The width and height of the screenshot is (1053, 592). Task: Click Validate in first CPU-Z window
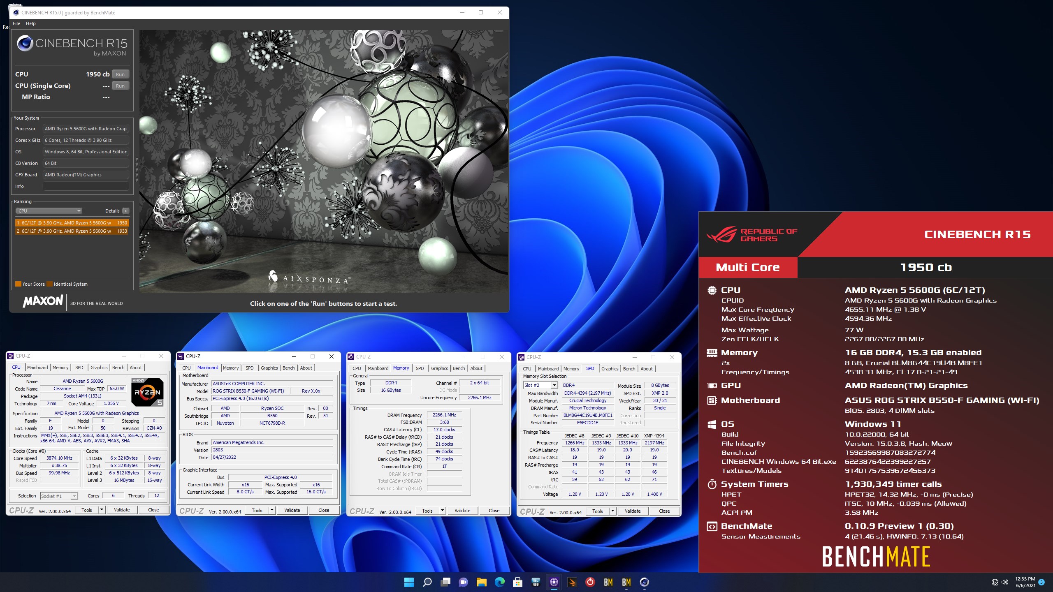coord(122,510)
